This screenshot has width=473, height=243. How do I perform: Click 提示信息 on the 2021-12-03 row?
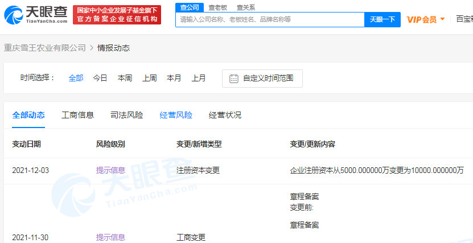click(x=110, y=170)
